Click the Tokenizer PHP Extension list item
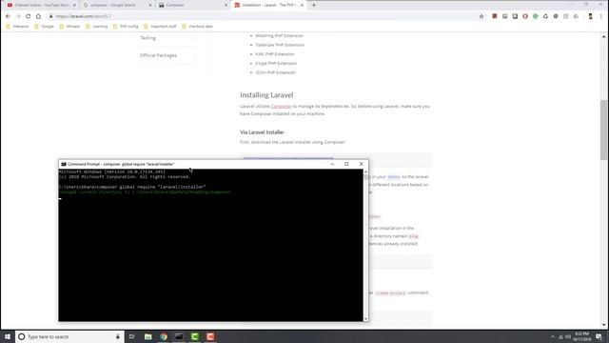Viewport: 609px width, 343px height. point(280,45)
